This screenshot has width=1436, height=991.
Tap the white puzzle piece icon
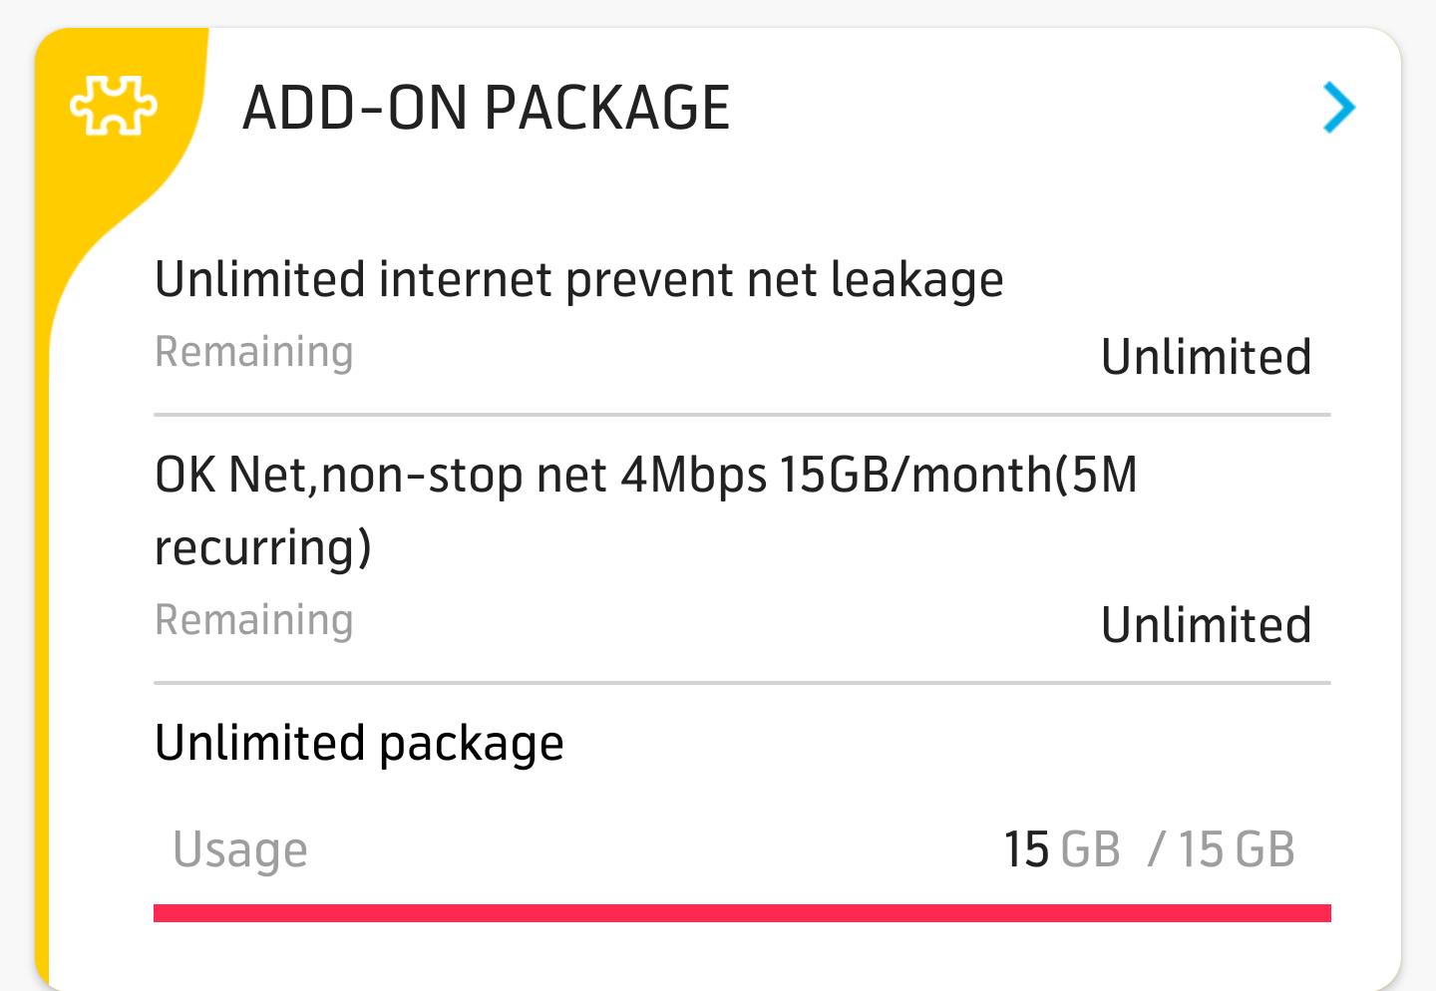coord(113,105)
